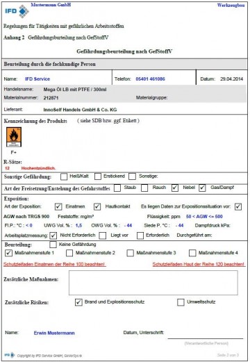Uncheck the Nebel checkbox

[x=175, y=188]
